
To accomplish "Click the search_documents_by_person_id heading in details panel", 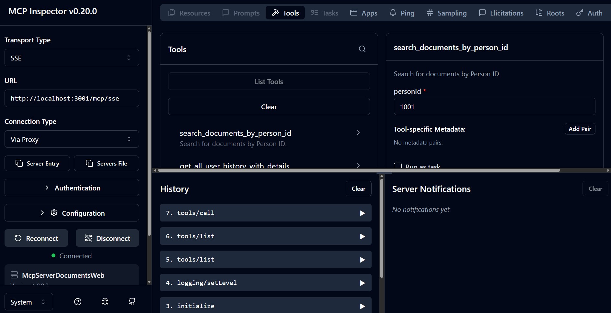I will [x=451, y=48].
